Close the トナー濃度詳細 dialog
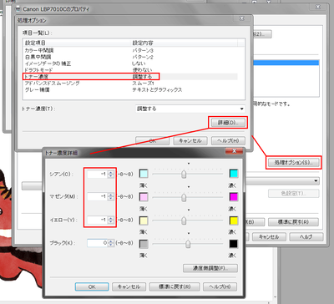Image resolution: width=334 pixels, height=304 pixels. click(x=234, y=151)
